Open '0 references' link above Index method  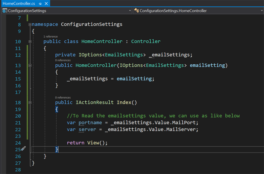click(63, 98)
